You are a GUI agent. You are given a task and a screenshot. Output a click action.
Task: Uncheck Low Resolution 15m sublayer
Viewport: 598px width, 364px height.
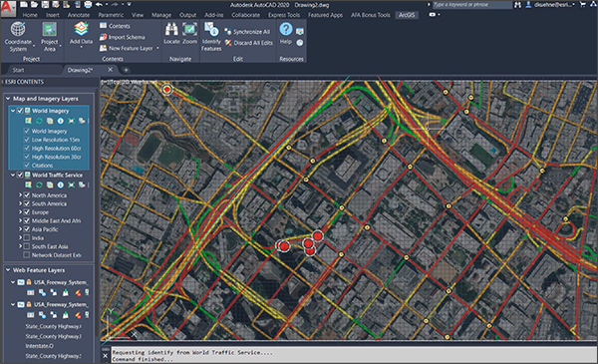[27, 140]
